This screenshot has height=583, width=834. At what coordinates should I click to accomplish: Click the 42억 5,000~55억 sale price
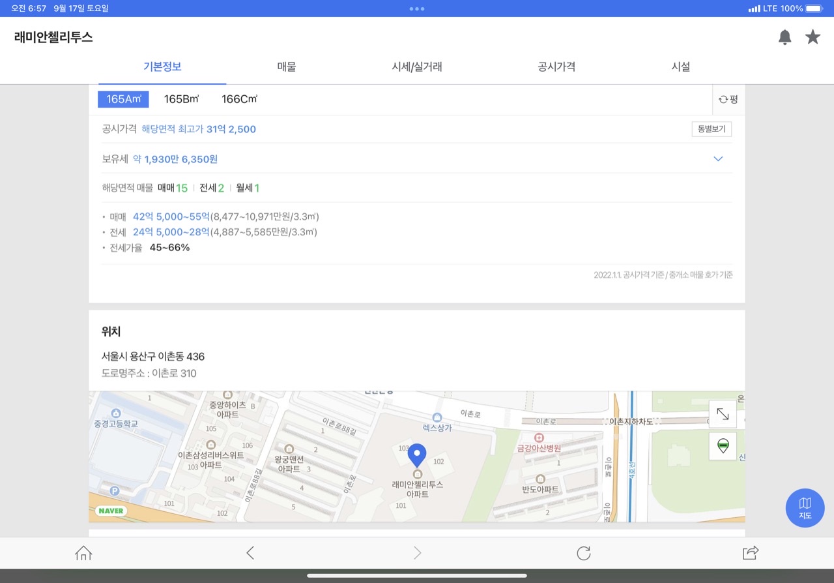pos(171,217)
